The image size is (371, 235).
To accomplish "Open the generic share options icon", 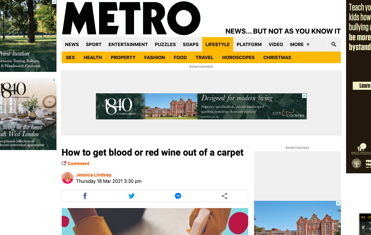I will [x=224, y=196].
